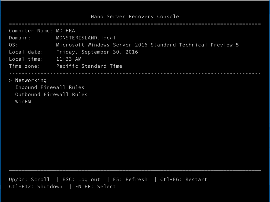Click the MONSTERISLAND.local domain value
The image size is (270, 202).
[x=85, y=38]
